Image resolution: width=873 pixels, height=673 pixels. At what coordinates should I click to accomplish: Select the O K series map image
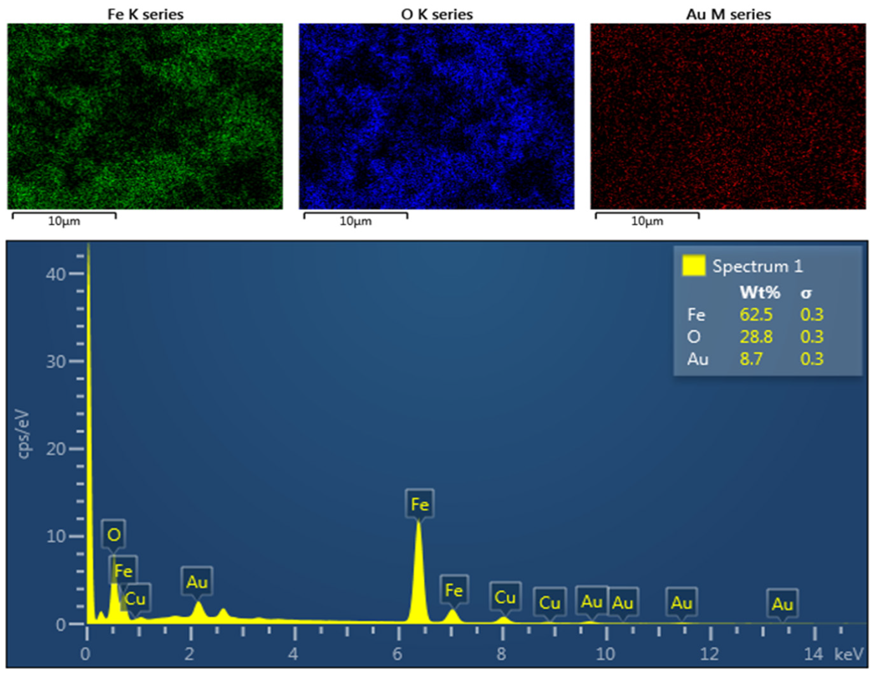tap(437, 116)
